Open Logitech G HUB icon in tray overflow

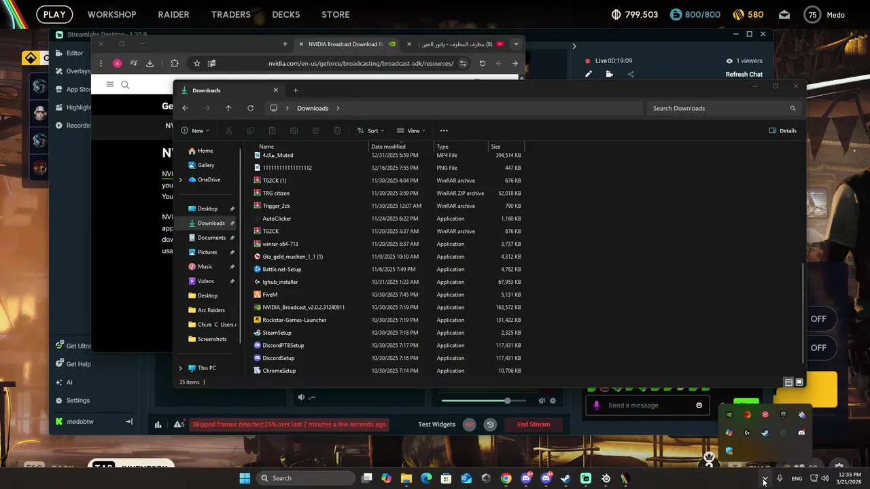747,433
